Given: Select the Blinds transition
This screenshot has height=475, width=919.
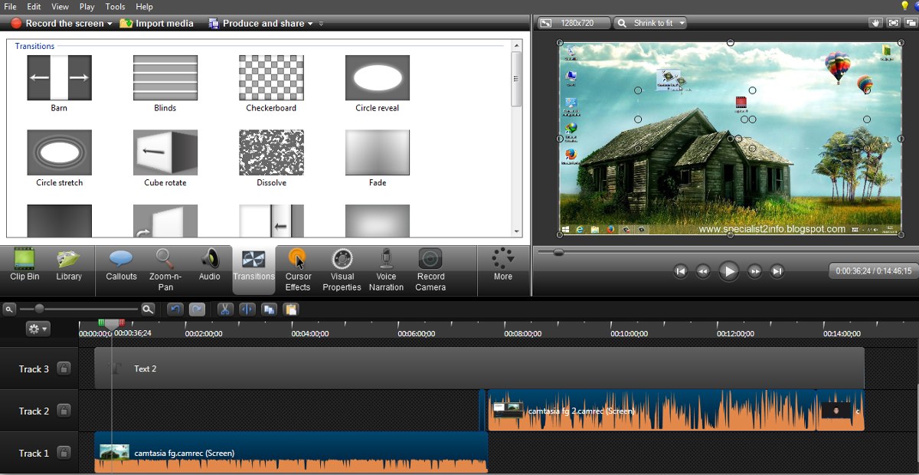Looking at the screenshot, I should pos(165,84).
